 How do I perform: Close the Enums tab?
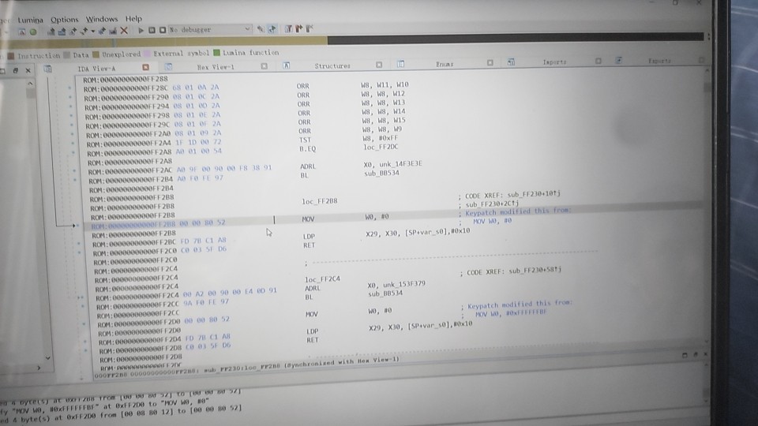click(x=490, y=62)
